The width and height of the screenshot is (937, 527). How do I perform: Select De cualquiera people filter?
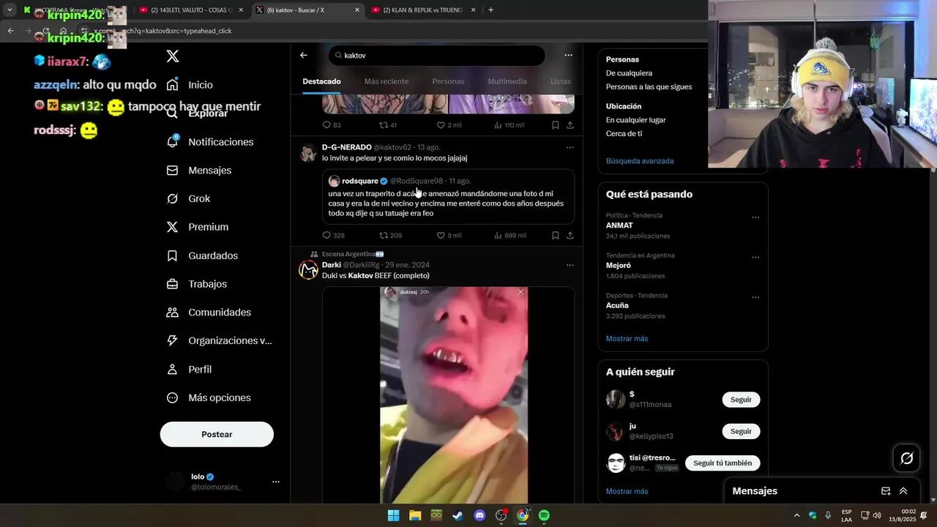coord(629,73)
